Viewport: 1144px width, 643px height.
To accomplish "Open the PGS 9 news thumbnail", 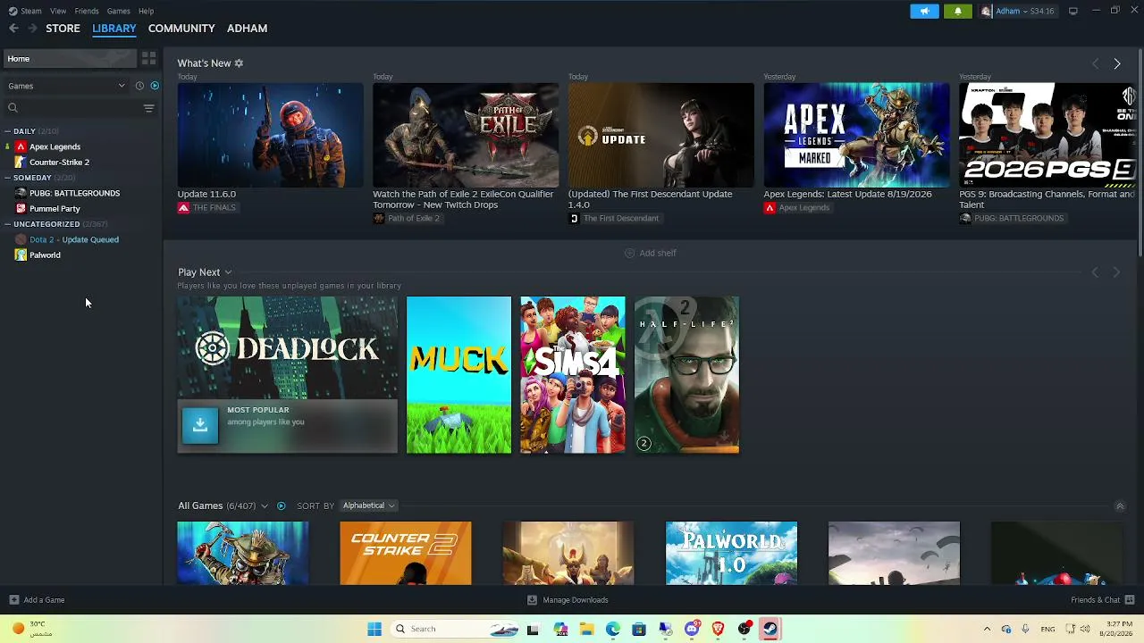I will click(x=1047, y=135).
